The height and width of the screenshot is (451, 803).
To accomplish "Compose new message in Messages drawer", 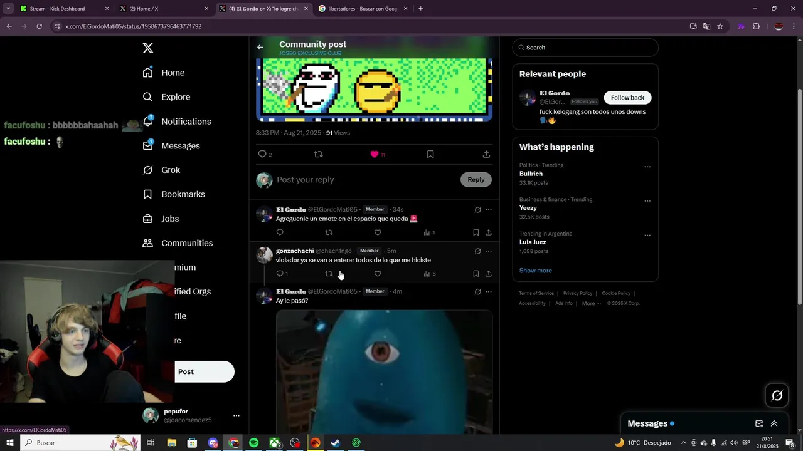I will coord(759,423).
